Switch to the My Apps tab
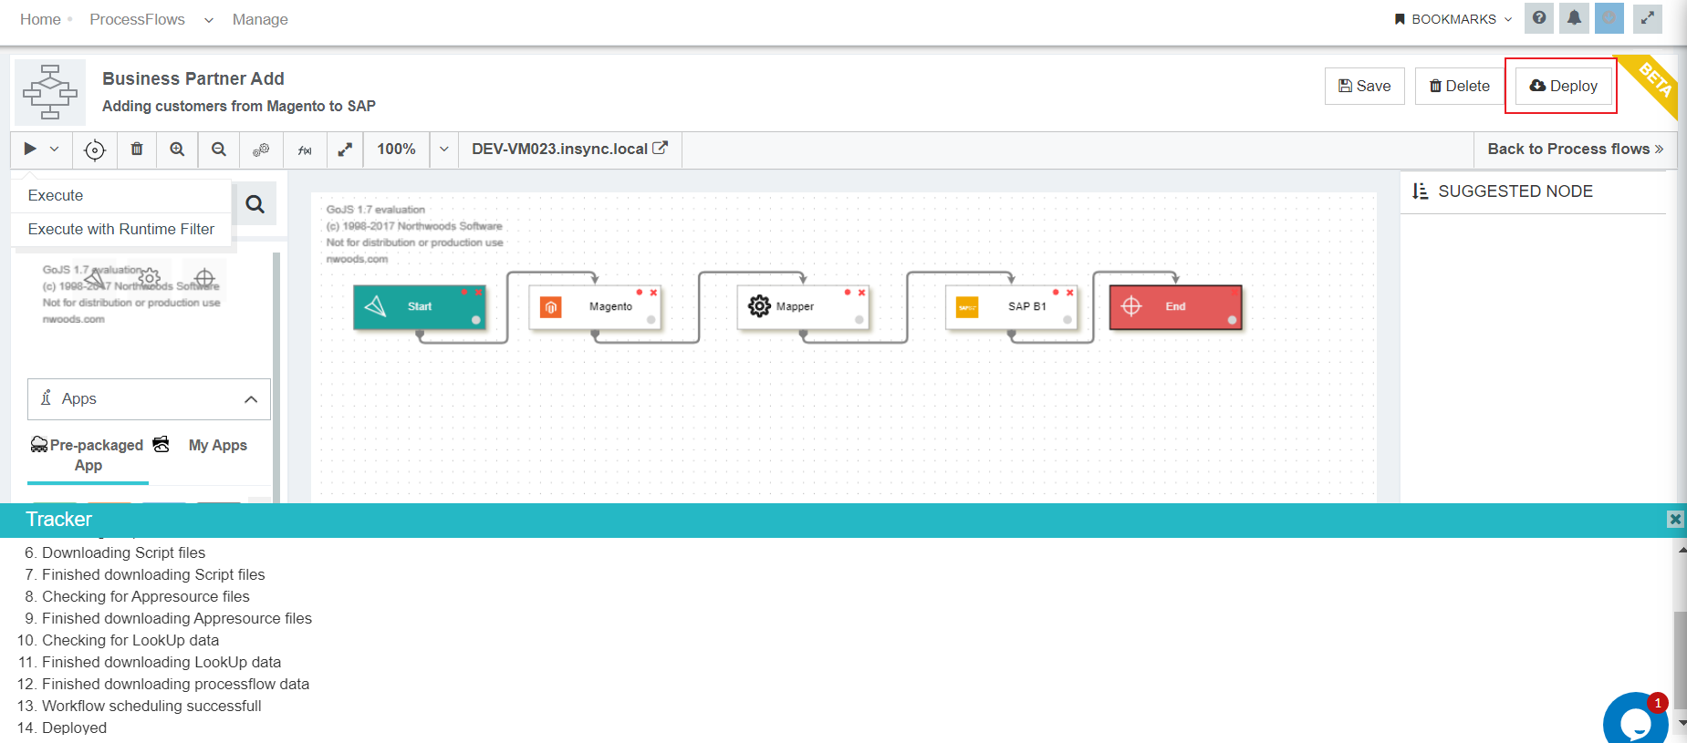Screen dimensions: 1687x743 point(217,445)
